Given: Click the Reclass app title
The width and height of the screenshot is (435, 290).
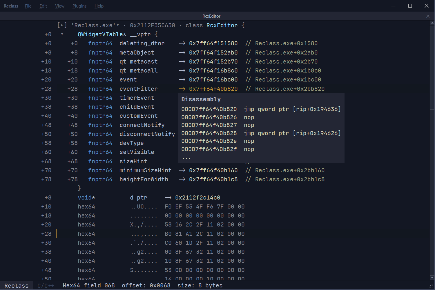Looking at the screenshot, I should coord(11,6).
